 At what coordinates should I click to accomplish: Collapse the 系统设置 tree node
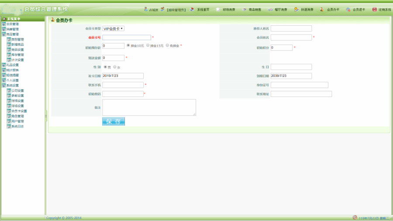coord(4,85)
